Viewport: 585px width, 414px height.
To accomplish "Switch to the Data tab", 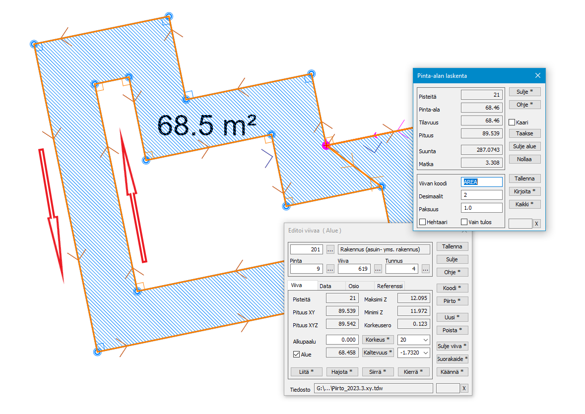I will [325, 286].
